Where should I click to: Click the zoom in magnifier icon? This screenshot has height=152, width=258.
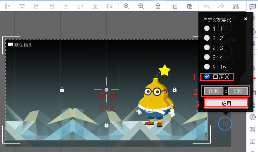(127, 6)
